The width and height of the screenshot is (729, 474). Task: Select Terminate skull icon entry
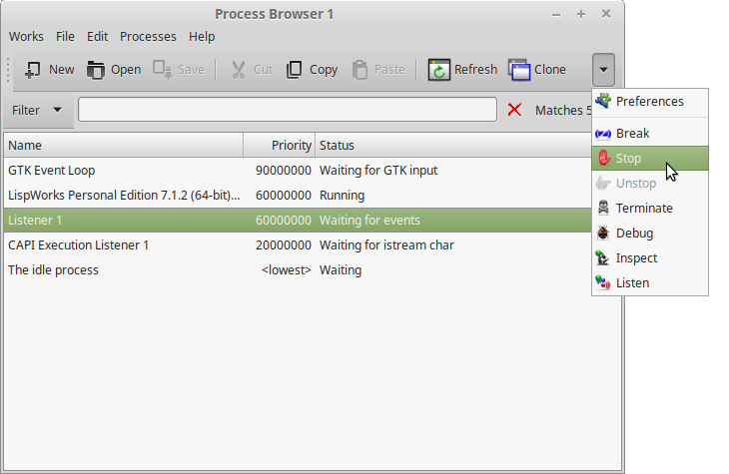tap(643, 208)
